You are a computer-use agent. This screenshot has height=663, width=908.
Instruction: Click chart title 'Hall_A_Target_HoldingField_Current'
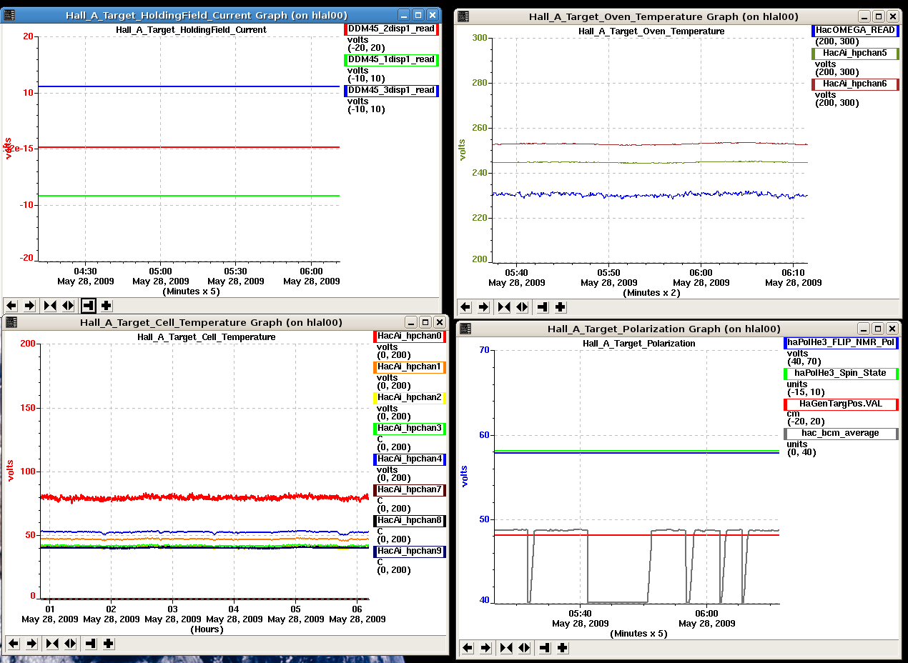[191, 30]
